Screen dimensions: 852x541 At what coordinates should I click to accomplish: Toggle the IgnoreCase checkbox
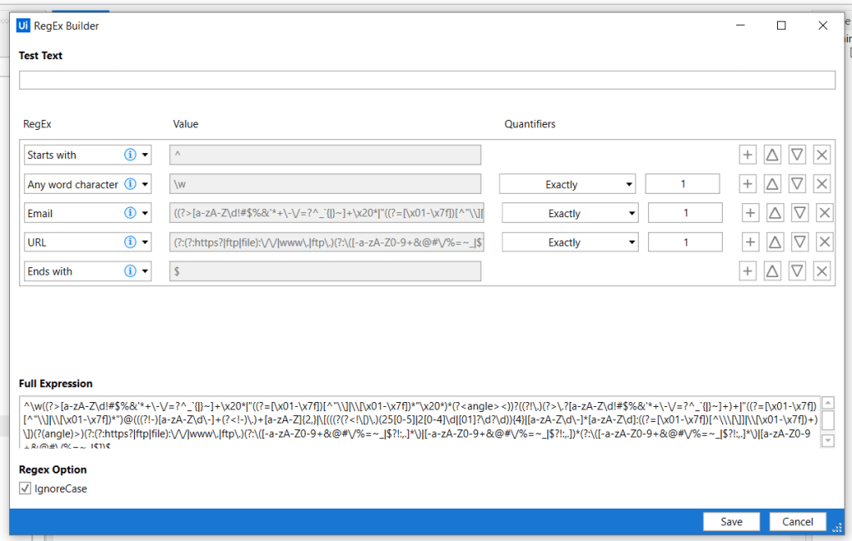point(26,489)
